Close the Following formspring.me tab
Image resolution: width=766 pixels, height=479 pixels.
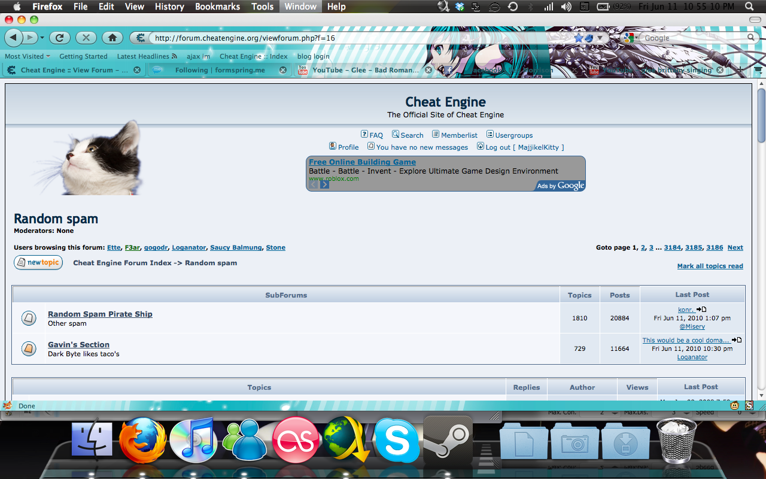coord(282,70)
